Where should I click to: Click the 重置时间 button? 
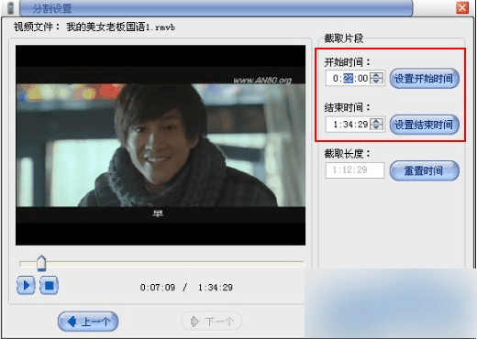pos(425,170)
